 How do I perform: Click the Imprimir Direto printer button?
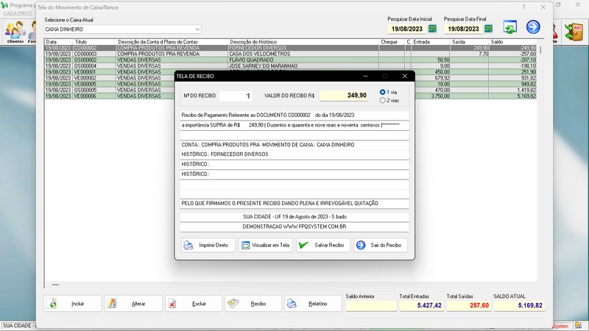click(x=208, y=245)
